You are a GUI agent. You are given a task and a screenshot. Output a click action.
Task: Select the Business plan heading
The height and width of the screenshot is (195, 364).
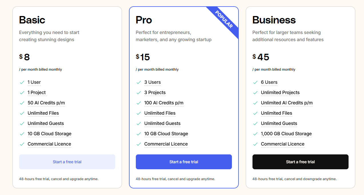(274, 20)
